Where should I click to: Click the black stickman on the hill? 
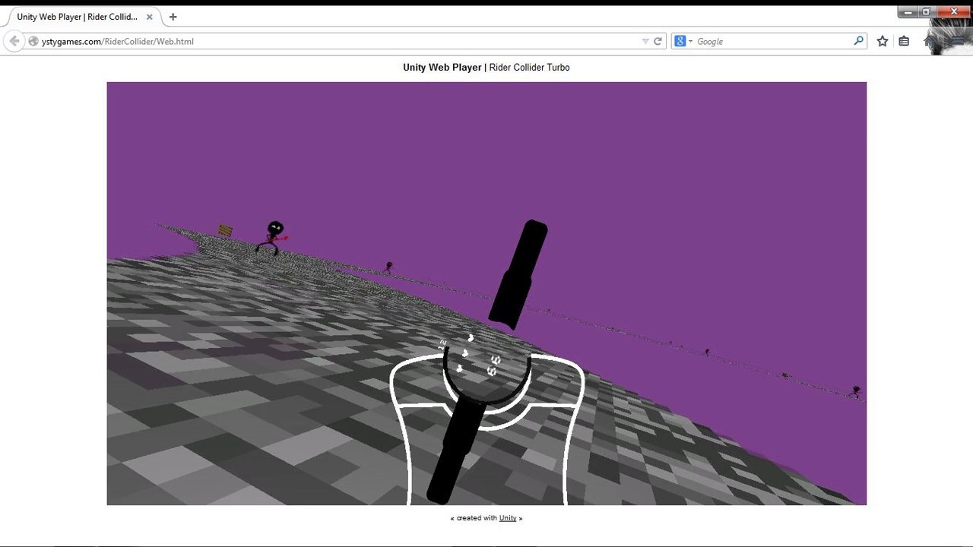click(x=274, y=237)
